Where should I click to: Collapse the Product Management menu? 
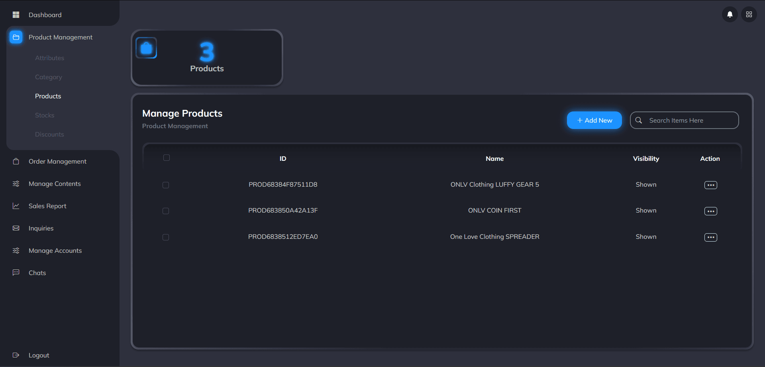pyautogui.click(x=61, y=37)
